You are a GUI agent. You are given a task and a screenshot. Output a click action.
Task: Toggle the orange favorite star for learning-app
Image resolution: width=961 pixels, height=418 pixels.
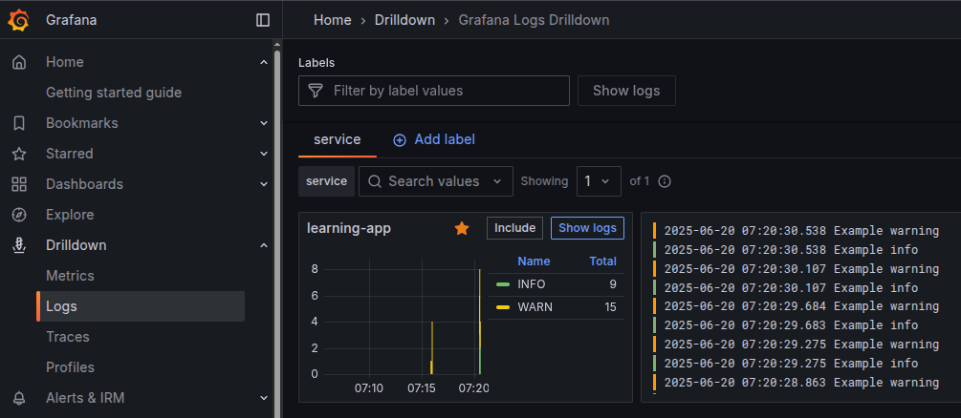click(462, 229)
